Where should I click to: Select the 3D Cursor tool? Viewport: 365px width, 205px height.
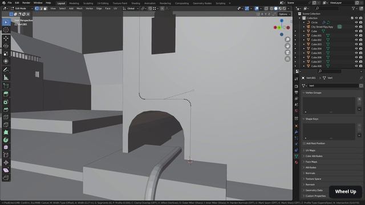tap(6, 30)
